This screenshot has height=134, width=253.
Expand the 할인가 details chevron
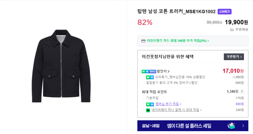click(169, 71)
